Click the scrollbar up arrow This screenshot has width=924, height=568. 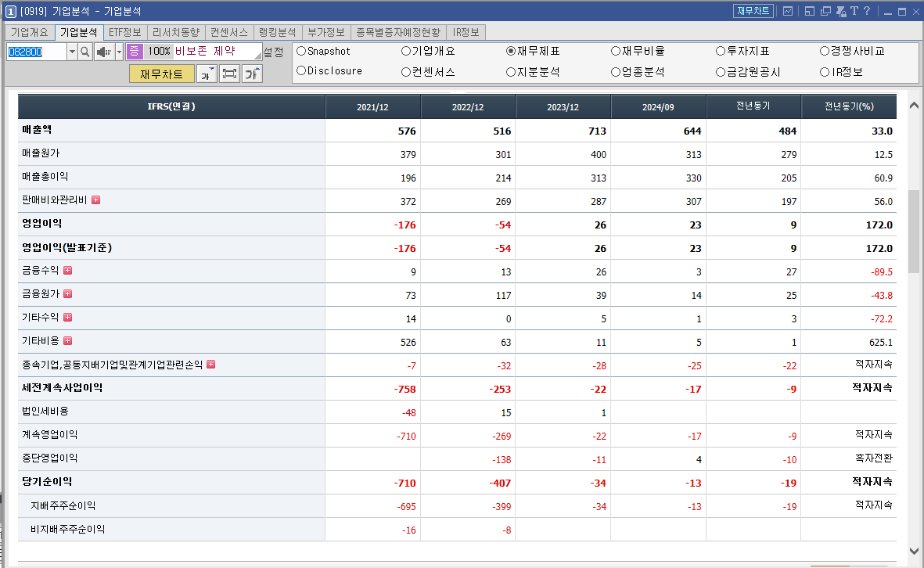point(913,106)
